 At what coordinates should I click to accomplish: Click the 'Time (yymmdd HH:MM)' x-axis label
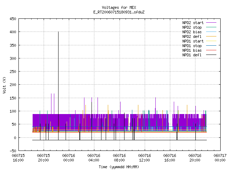pyautogui.click(x=119, y=167)
